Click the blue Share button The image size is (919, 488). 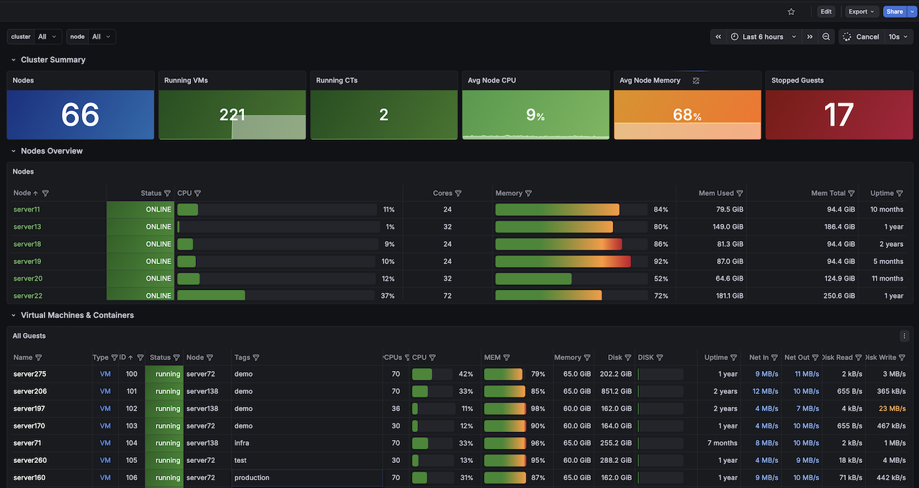[x=895, y=11]
